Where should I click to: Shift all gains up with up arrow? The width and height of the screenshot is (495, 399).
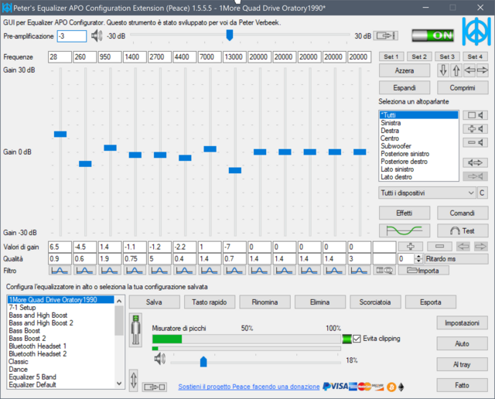point(456,70)
